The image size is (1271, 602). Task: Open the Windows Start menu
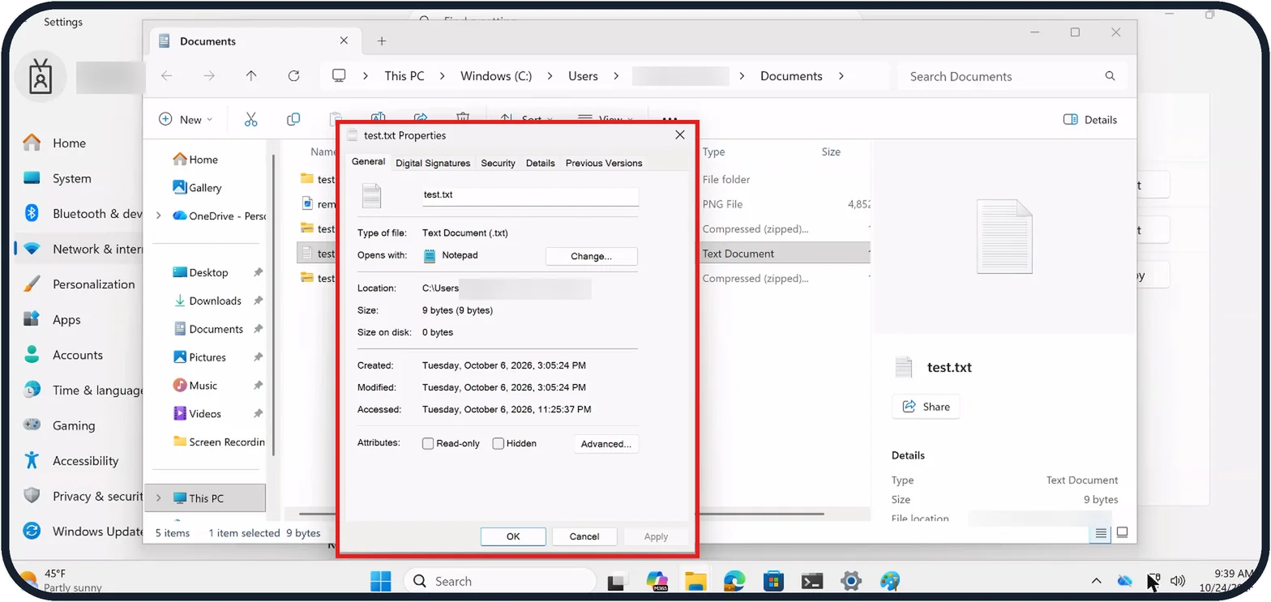coord(380,581)
